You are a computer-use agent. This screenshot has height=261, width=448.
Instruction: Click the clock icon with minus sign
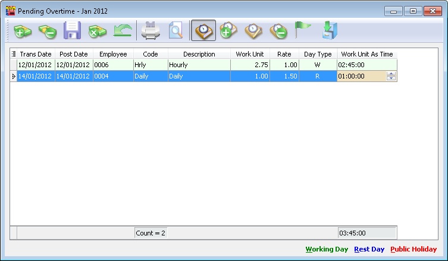tap(278, 30)
